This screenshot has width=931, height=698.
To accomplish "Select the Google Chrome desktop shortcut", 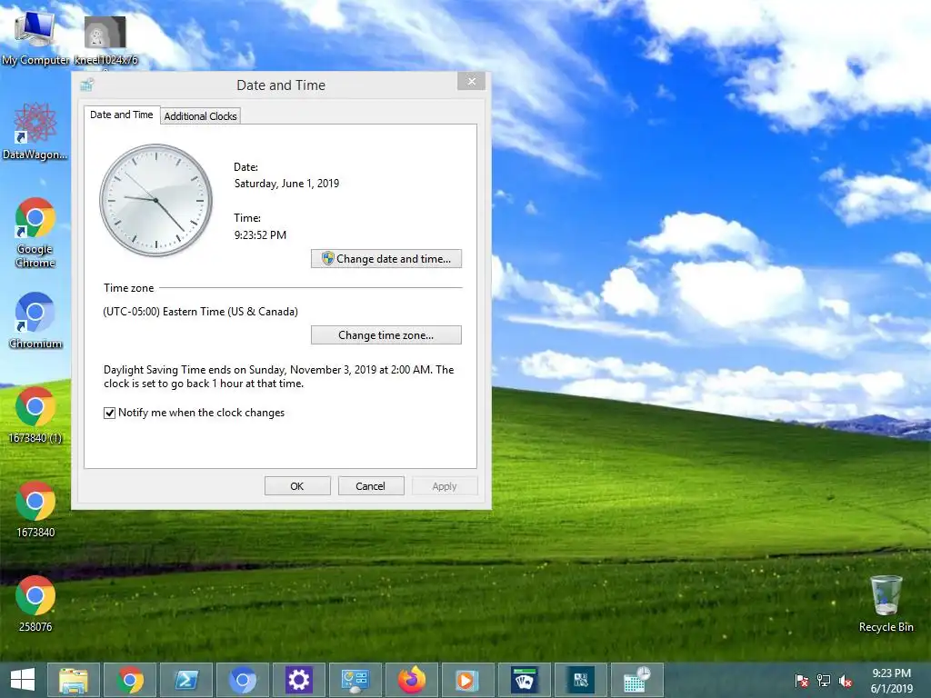I will (x=35, y=232).
